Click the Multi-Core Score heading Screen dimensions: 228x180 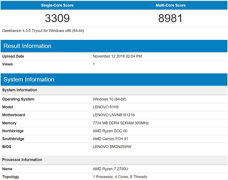pyautogui.click(x=170, y=5)
